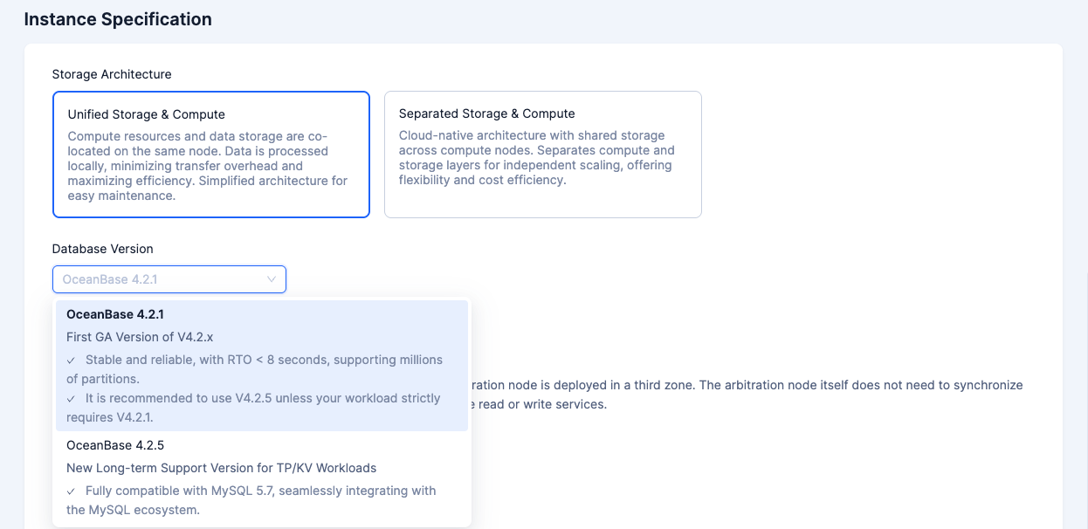Click the "New Long-term Support Version" subtitle

[x=221, y=468]
